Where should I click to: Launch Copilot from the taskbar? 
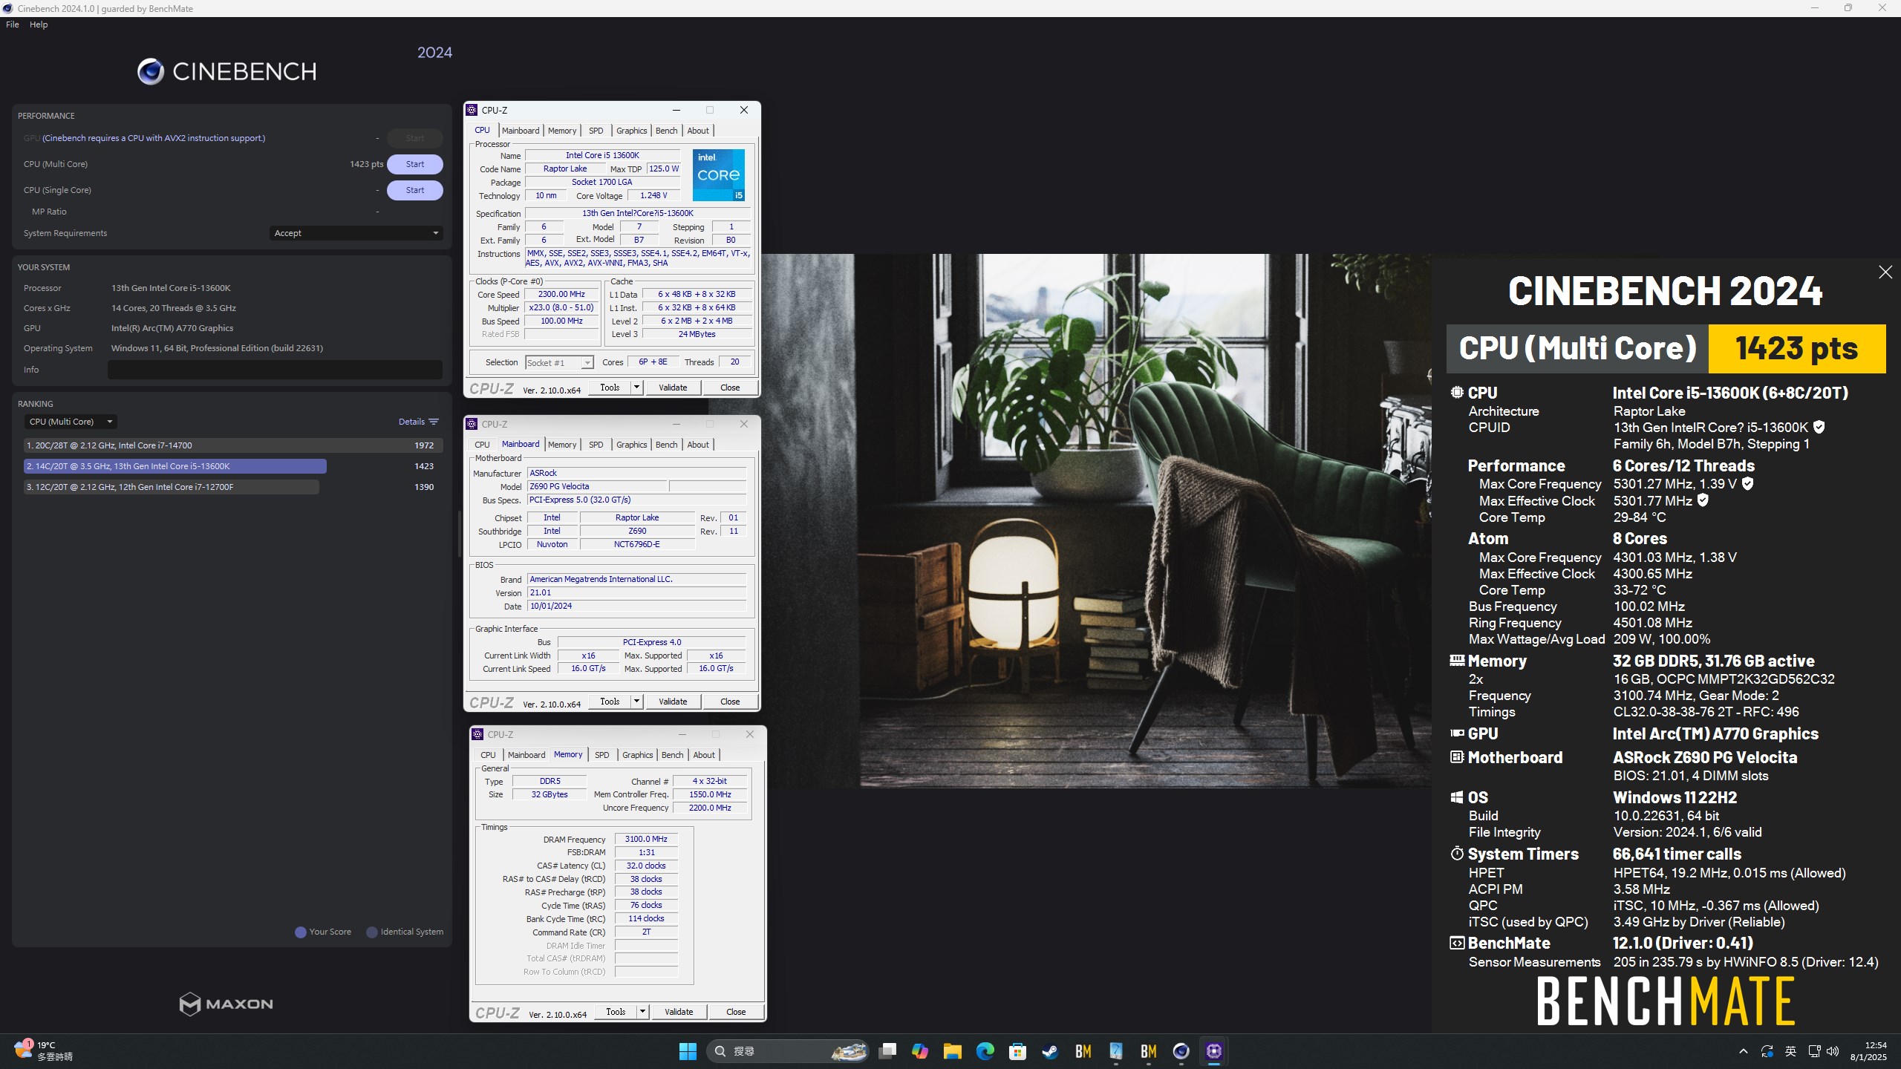[x=920, y=1051]
